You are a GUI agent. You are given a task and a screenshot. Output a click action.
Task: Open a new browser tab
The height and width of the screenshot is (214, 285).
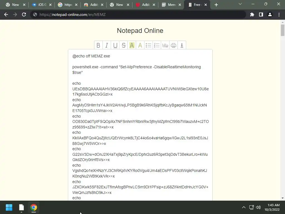pos(216,5)
